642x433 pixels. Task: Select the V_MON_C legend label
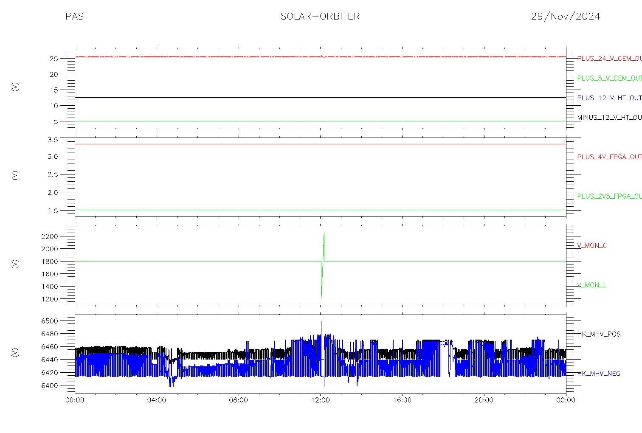click(x=592, y=246)
